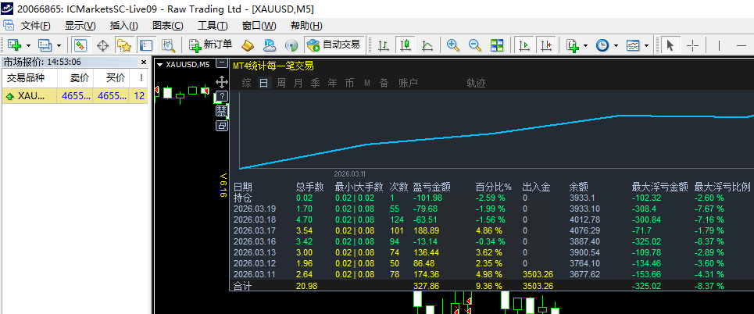Switch to the 综 statistics tab

(x=247, y=83)
